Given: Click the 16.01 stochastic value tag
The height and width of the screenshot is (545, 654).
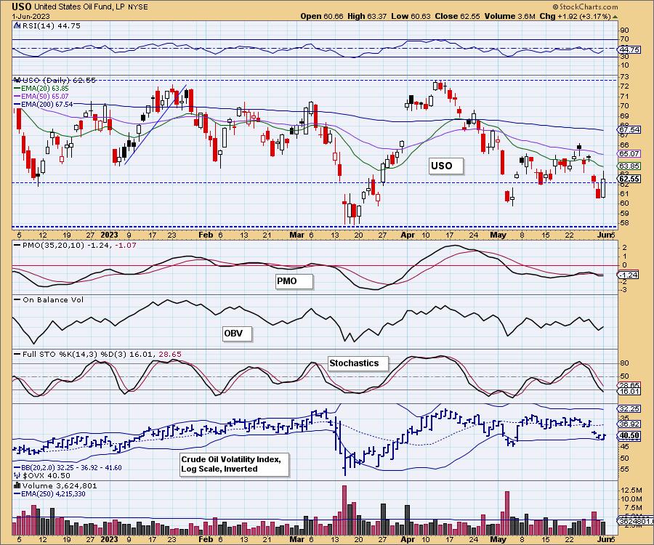Looking at the screenshot, I should click(x=630, y=391).
